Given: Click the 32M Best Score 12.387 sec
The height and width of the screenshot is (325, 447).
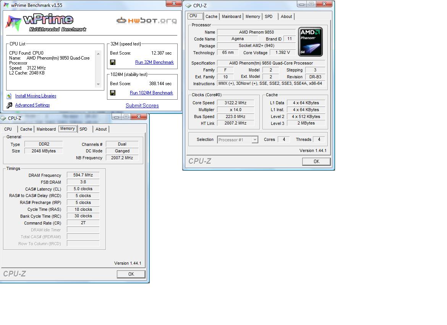Looking at the screenshot, I should (x=161, y=53).
